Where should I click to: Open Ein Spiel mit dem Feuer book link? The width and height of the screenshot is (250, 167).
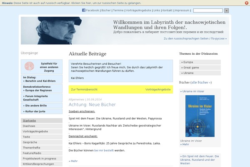point(200,160)
